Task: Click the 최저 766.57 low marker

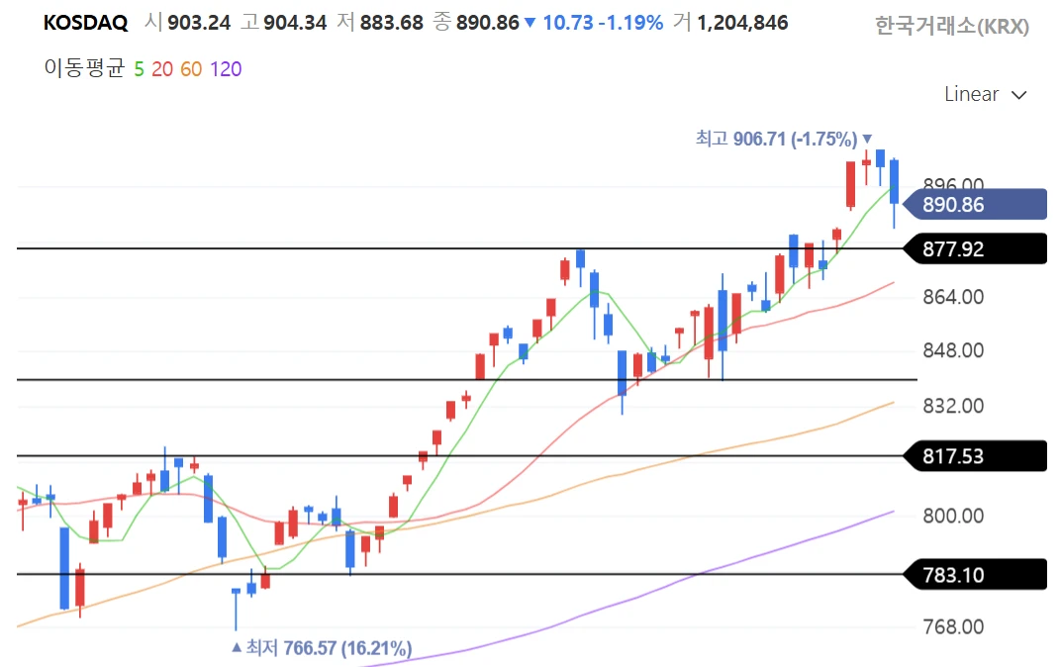Action: (x=322, y=648)
